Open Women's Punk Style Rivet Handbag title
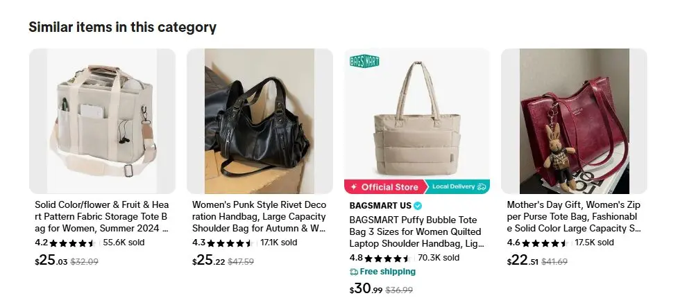 [x=259, y=217]
